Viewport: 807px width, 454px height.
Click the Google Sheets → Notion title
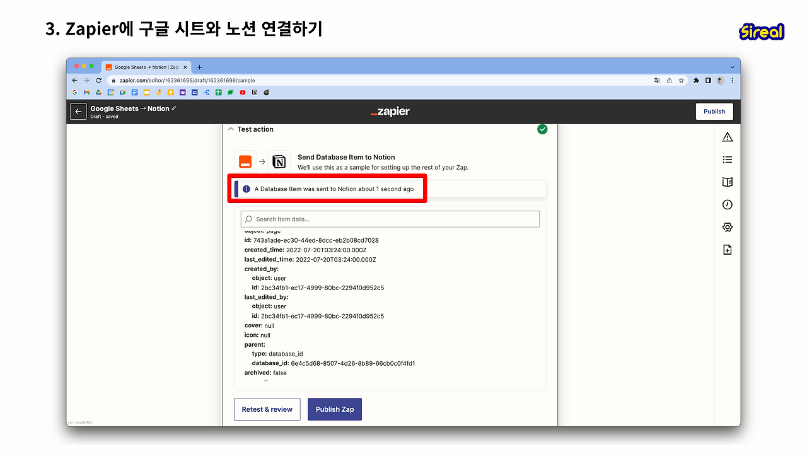pyautogui.click(x=130, y=108)
